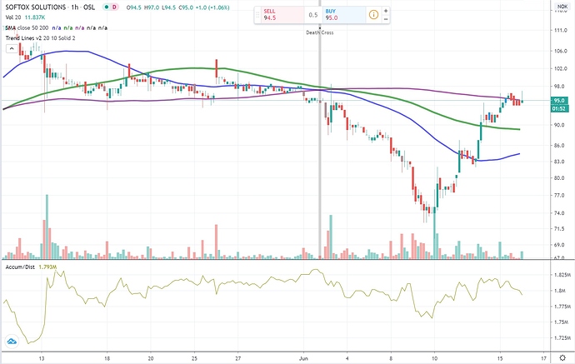Viewport: 575px width, 364px height.
Task: Click the 1.793M Accum/Dist value
Action: [47, 267]
